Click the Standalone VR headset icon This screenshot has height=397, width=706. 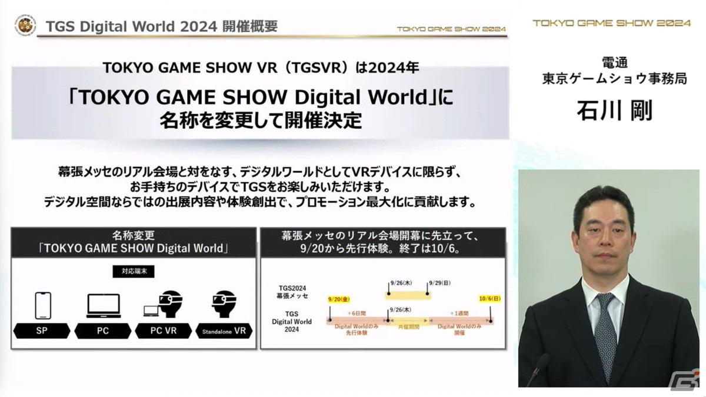[x=224, y=303]
